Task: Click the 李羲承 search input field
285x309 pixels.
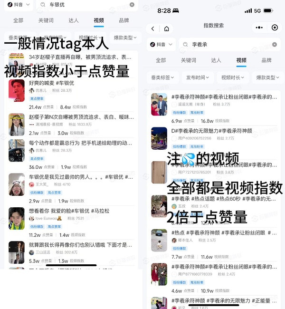Action: click(x=229, y=45)
